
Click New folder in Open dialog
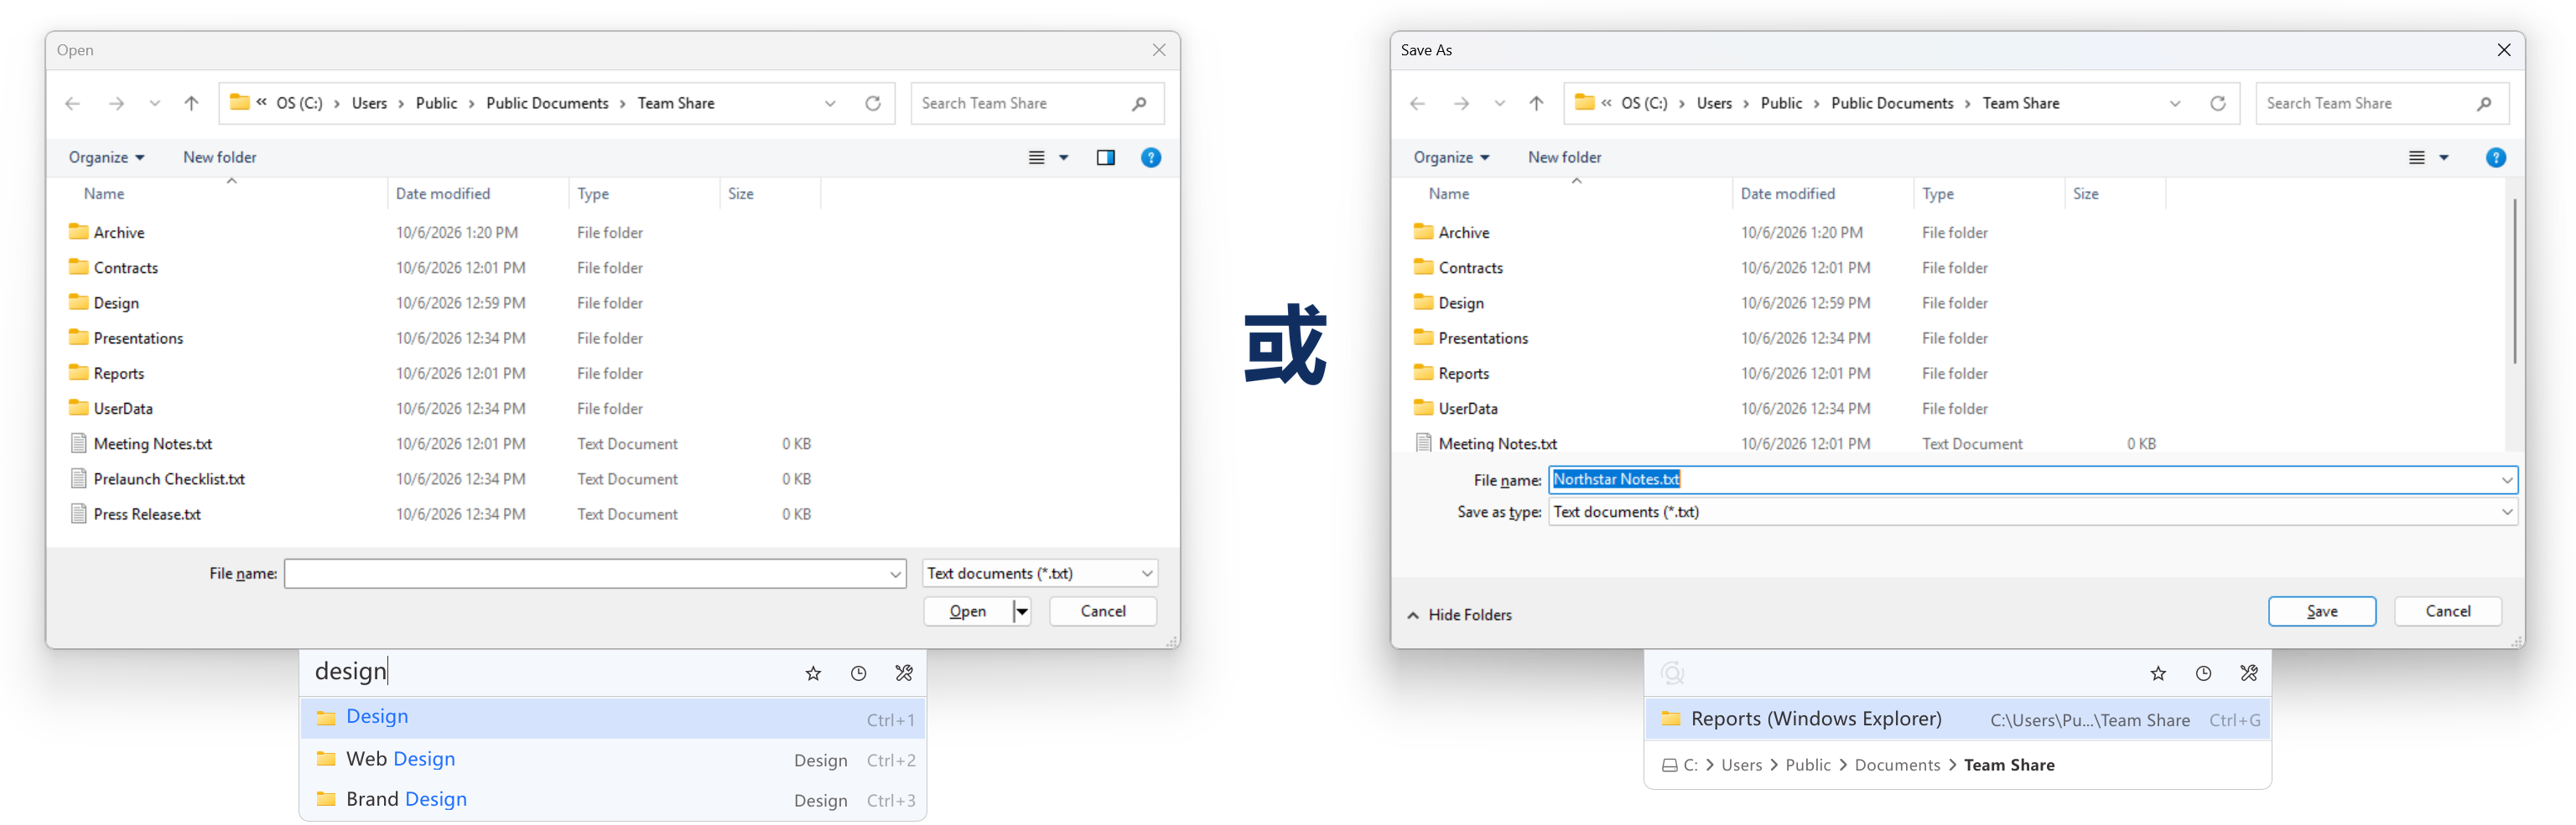pyautogui.click(x=219, y=157)
